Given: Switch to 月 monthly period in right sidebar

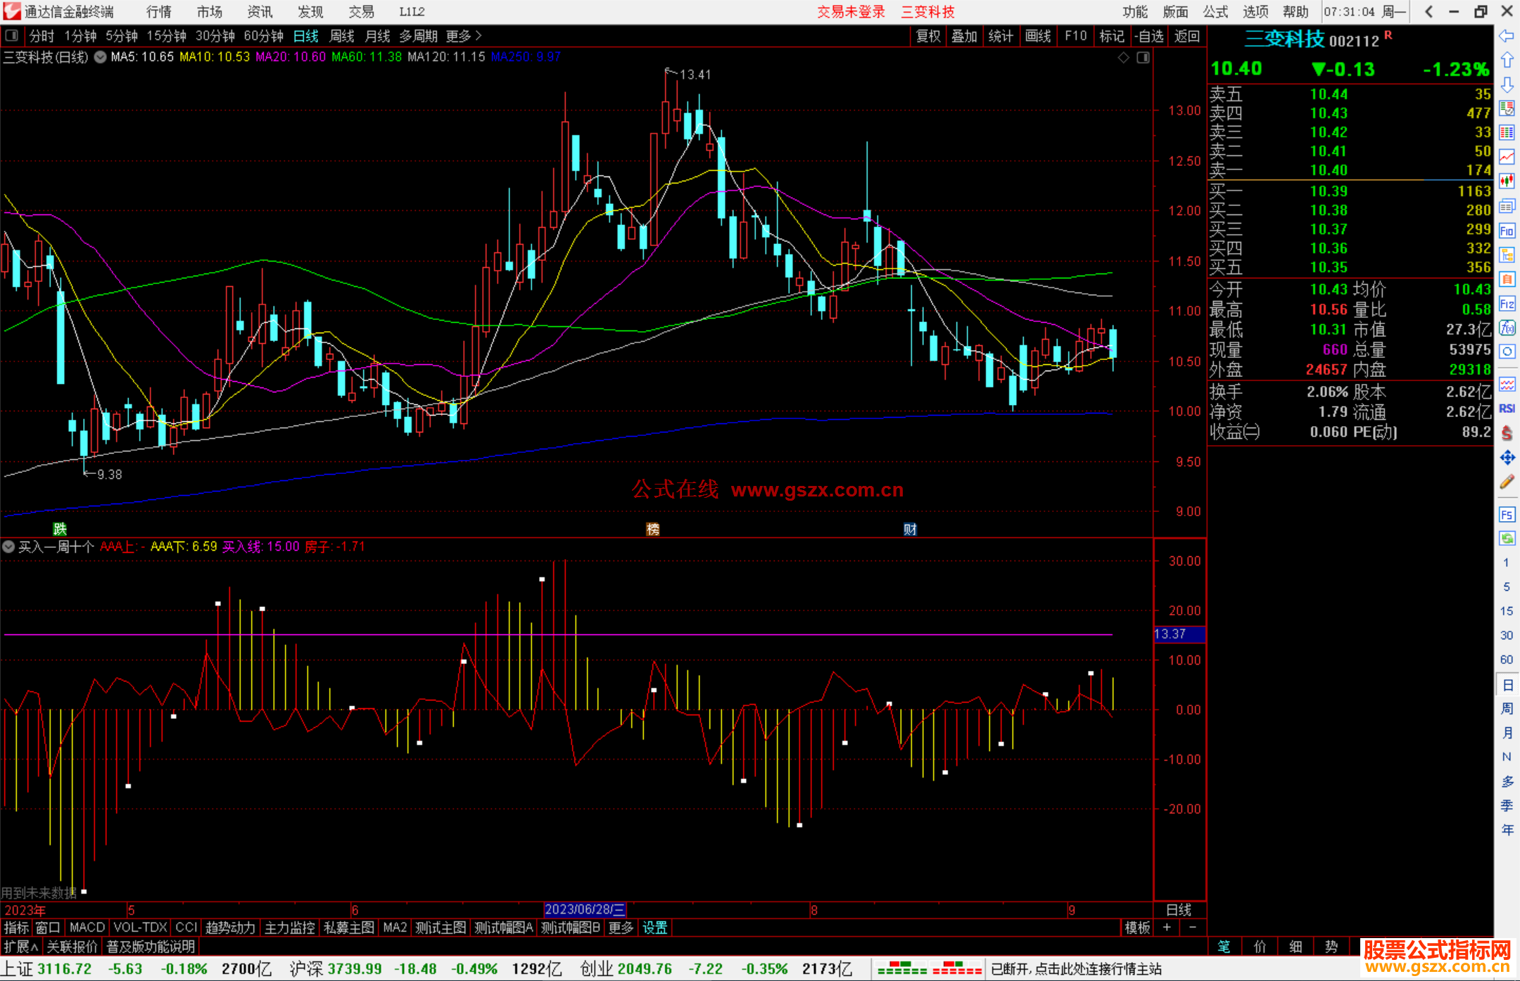Looking at the screenshot, I should (x=1507, y=733).
